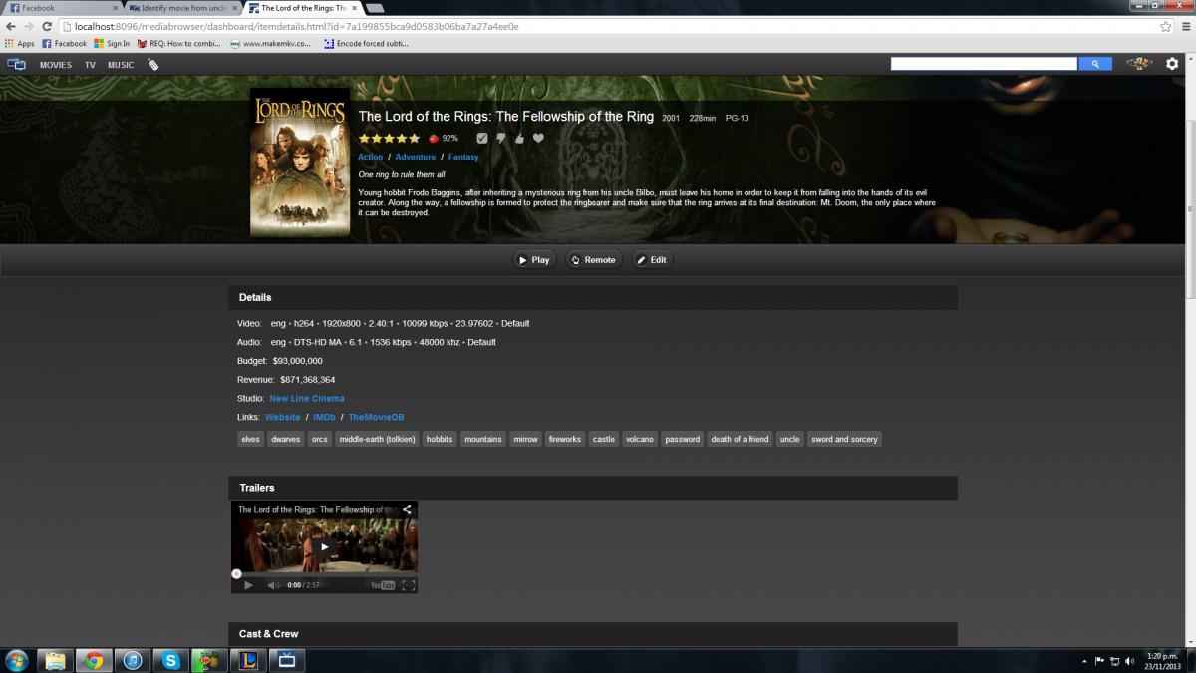Click the system tray volume icon
This screenshot has height=673, width=1196.
tap(1129, 660)
